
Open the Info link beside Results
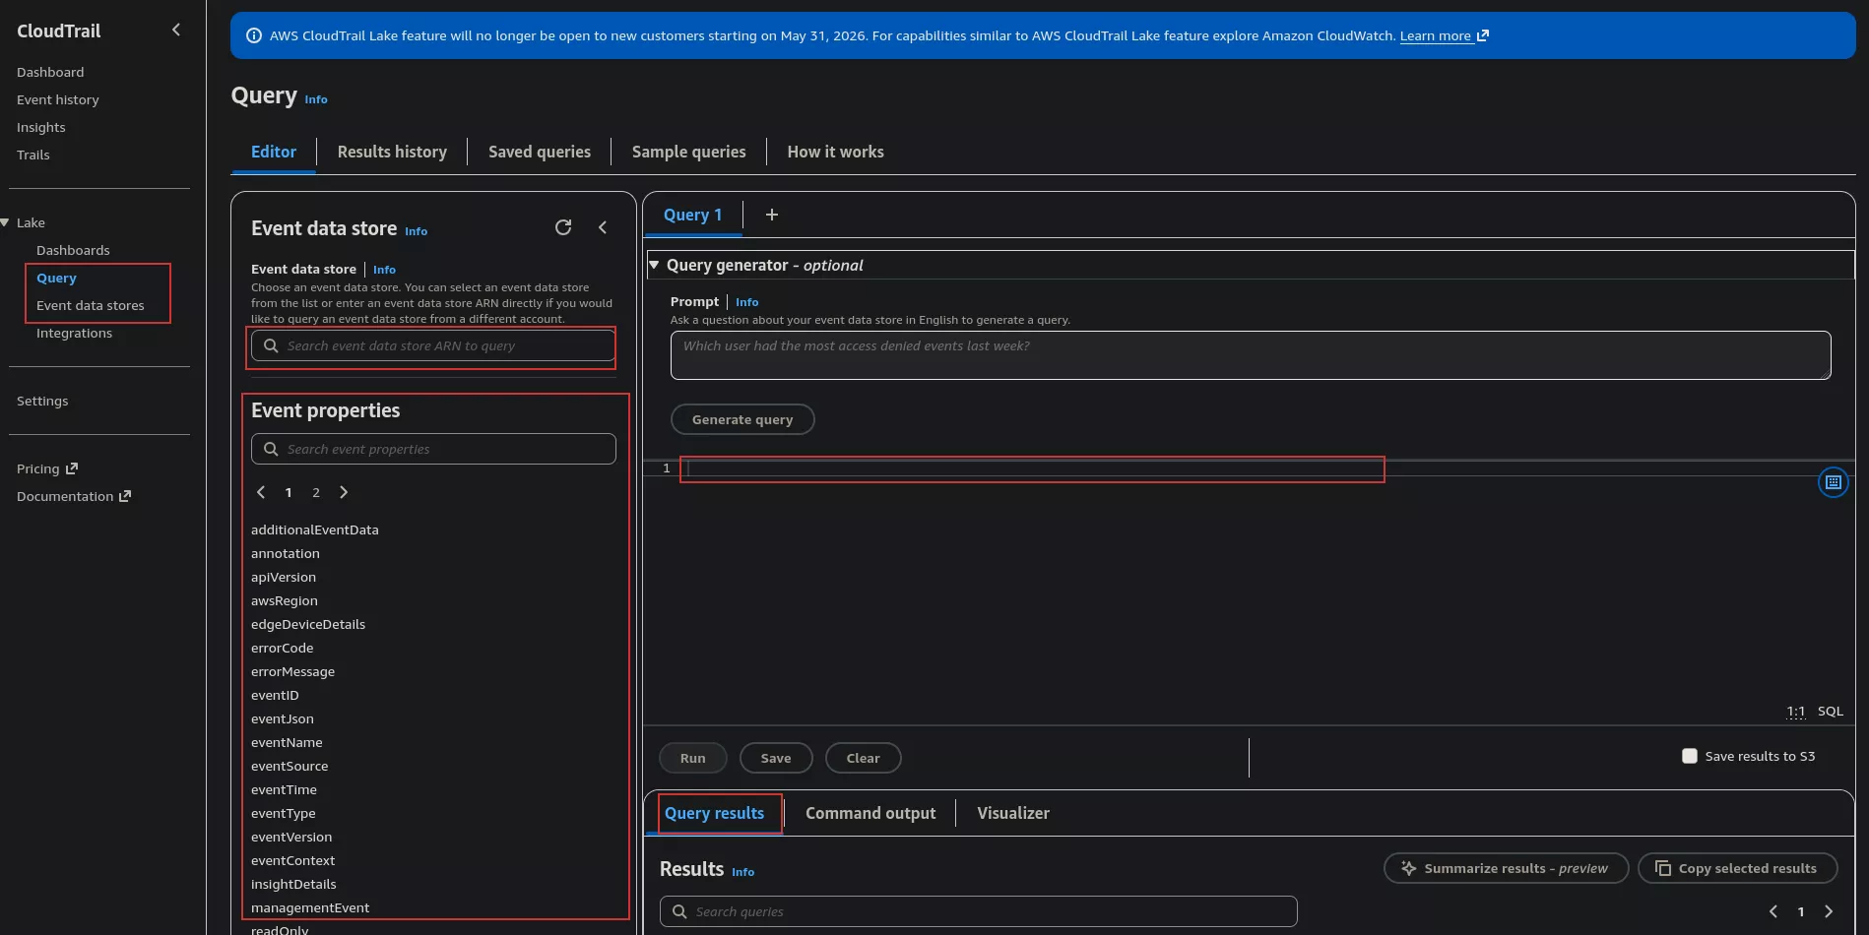pyautogui.click(x=743, y=872)
